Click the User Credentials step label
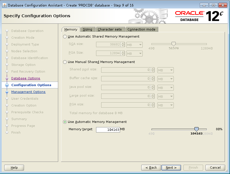 point(25,99)
